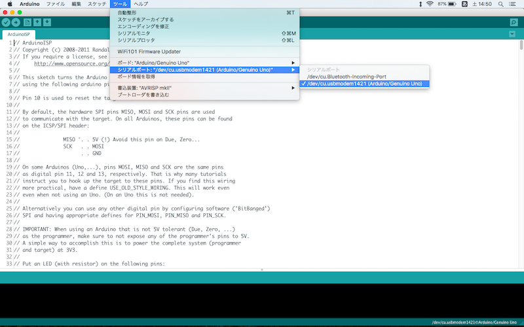Close the open ツール menu
524x327 pixels.
tap(120, 4)
